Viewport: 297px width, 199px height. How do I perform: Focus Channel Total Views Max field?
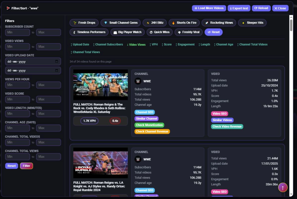coord(48,157)
